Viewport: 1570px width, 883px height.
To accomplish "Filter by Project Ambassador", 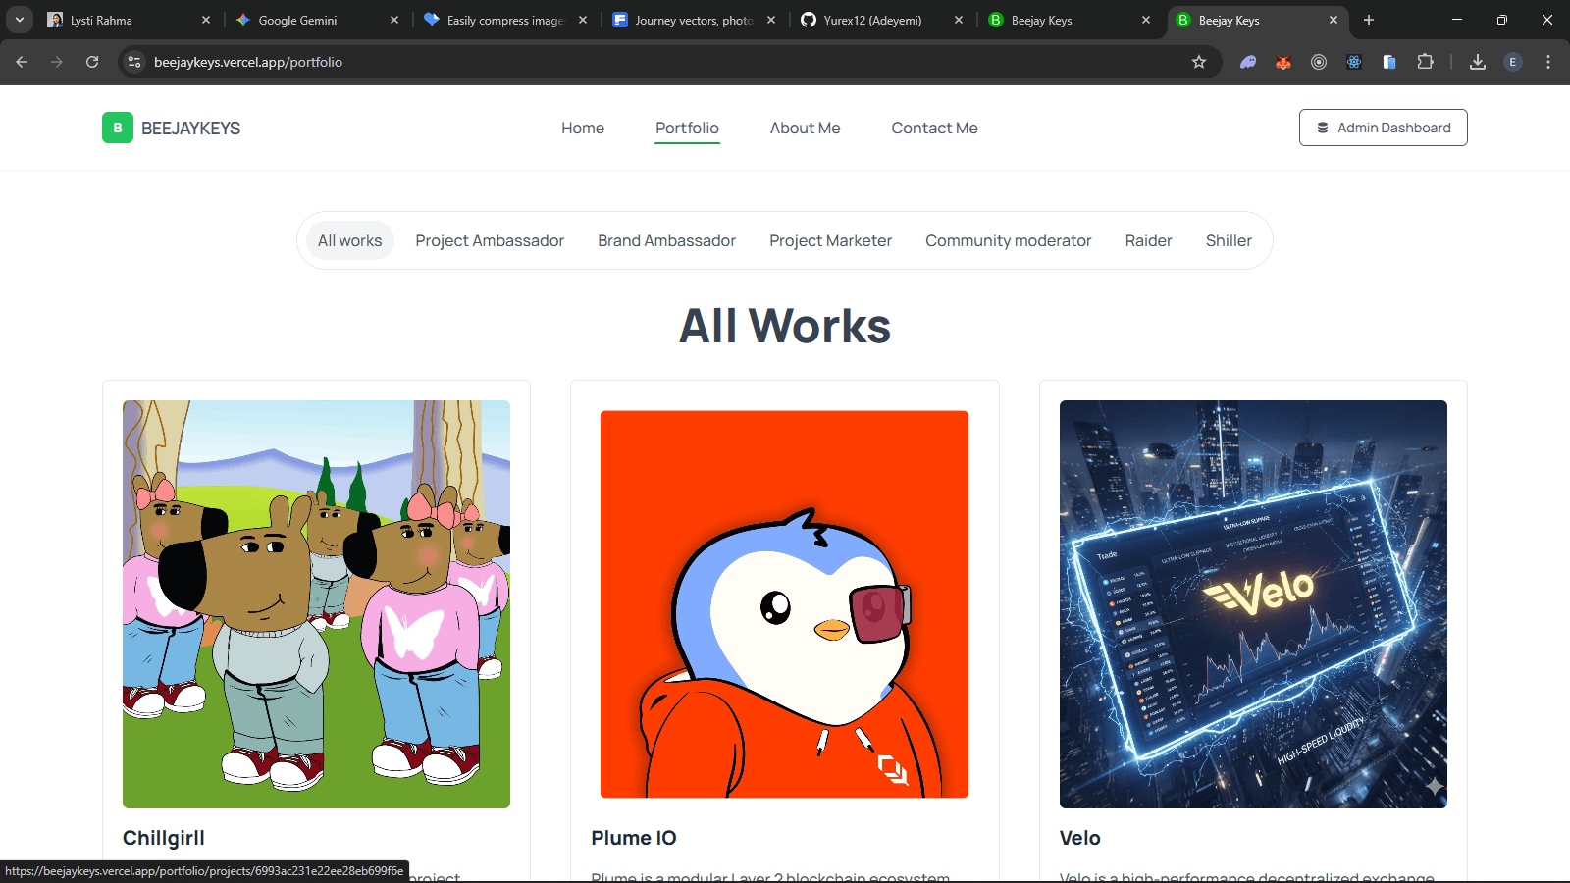I will 490,240.
